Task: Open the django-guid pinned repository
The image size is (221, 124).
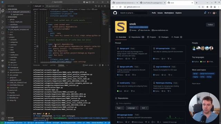Action: tap(124, 49)
